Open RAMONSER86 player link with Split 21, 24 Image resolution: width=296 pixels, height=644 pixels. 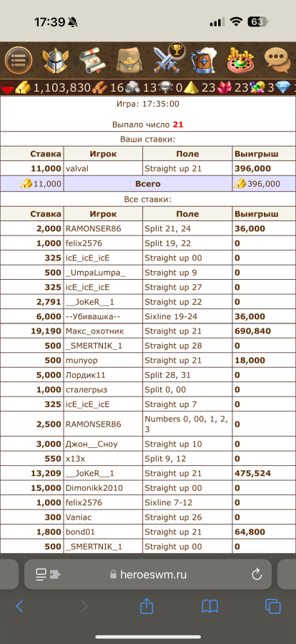click(x=93, y=229)
